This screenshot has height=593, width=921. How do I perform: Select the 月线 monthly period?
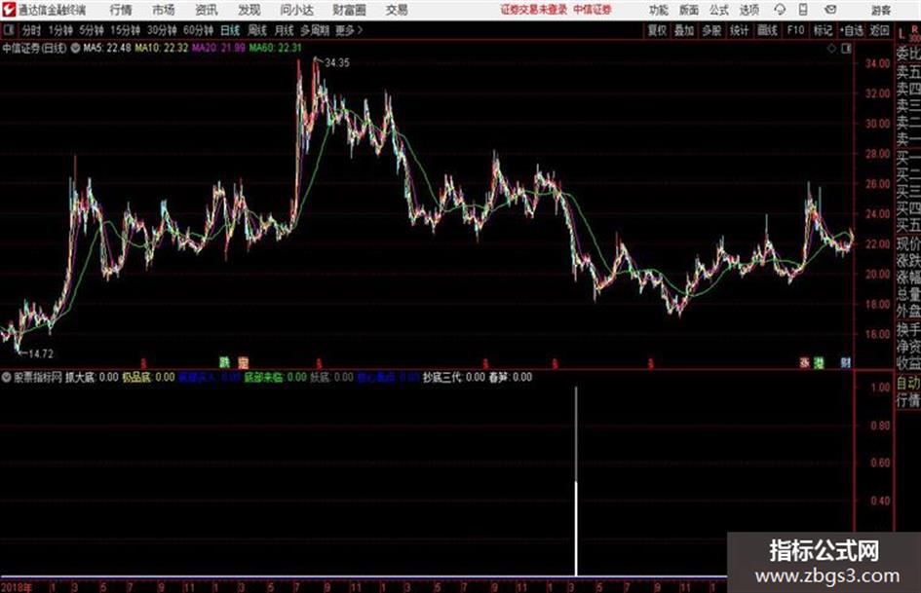point(285,30)
